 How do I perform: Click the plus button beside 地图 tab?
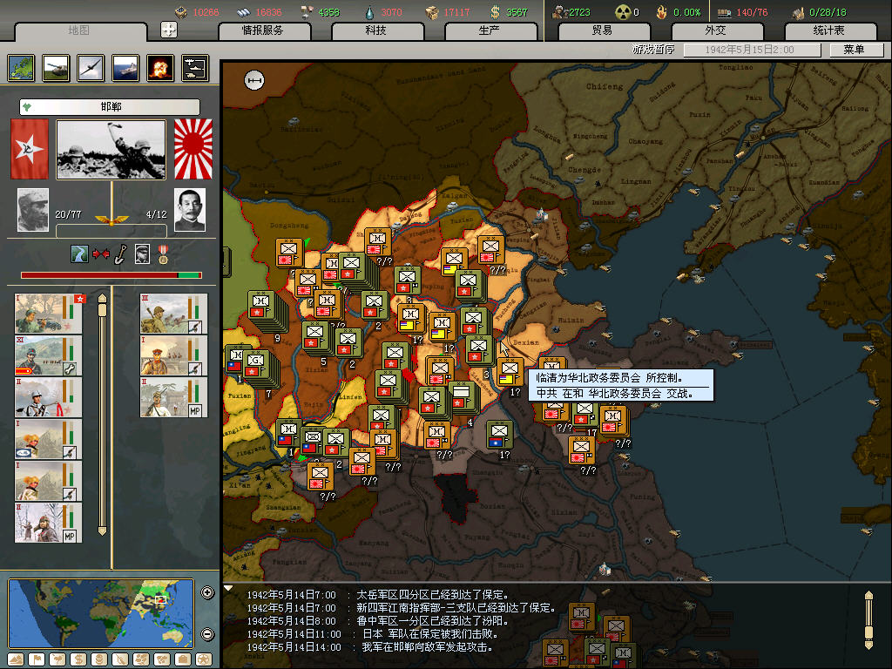(169, 30)
